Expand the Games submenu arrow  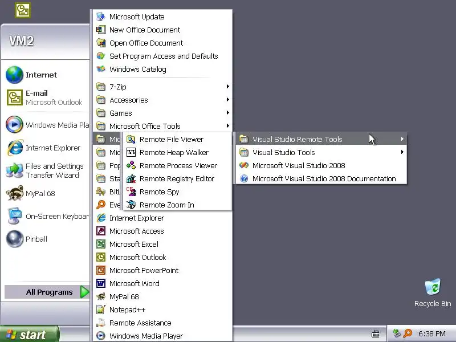click(227, 112)
